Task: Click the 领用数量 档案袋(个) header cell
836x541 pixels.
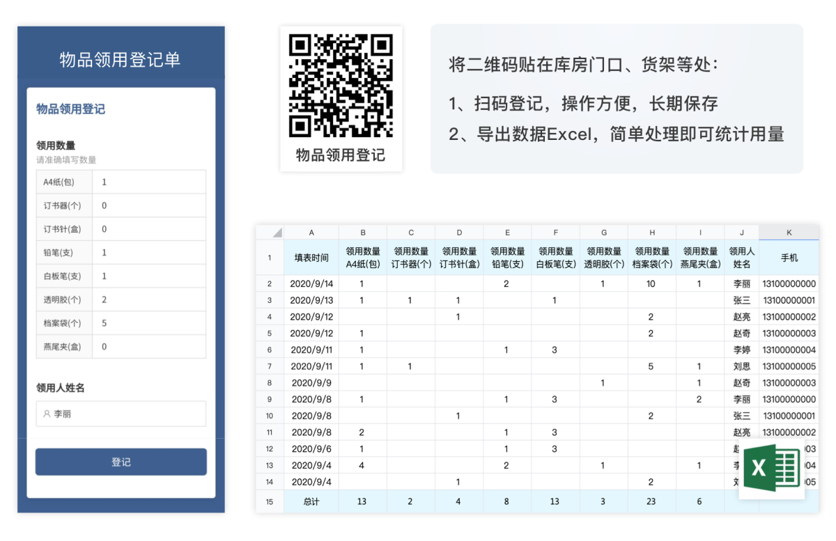Action: click(651, 258)
